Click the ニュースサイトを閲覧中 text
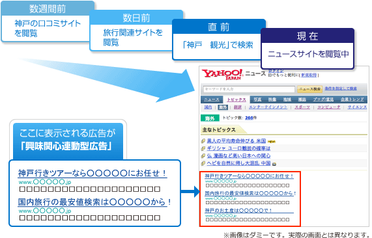 coord(308,54)
